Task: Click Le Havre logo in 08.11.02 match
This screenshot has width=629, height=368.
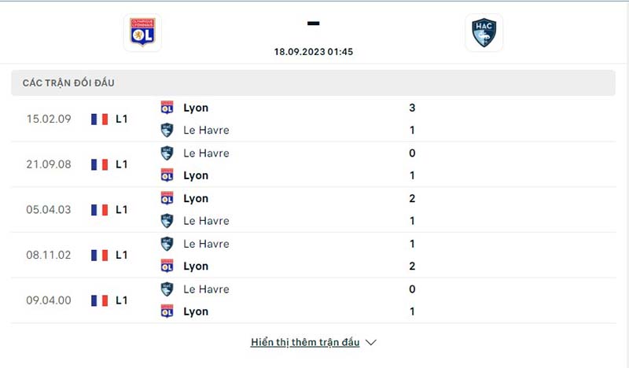Action: click(x=167, y=244)
